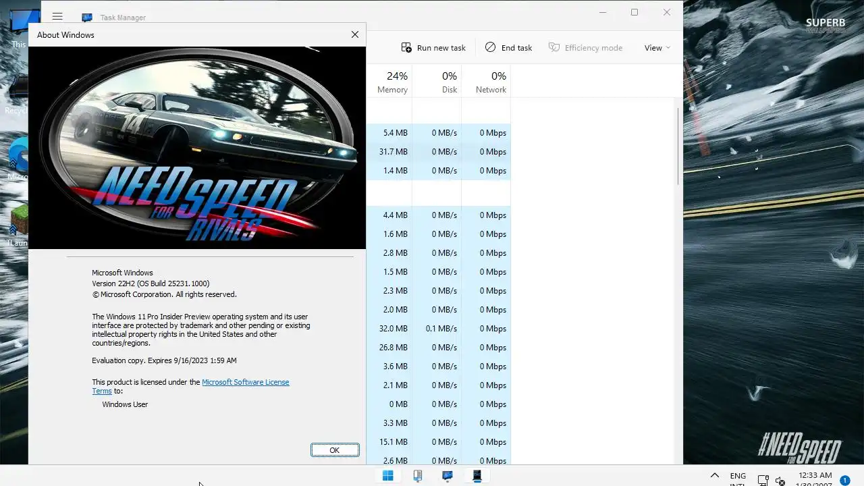The width and height of the screenshot is (864, 486).
Task: Click the 0.1 MB/s disk value
Action: pyautogui.click(x=441, y=329)
